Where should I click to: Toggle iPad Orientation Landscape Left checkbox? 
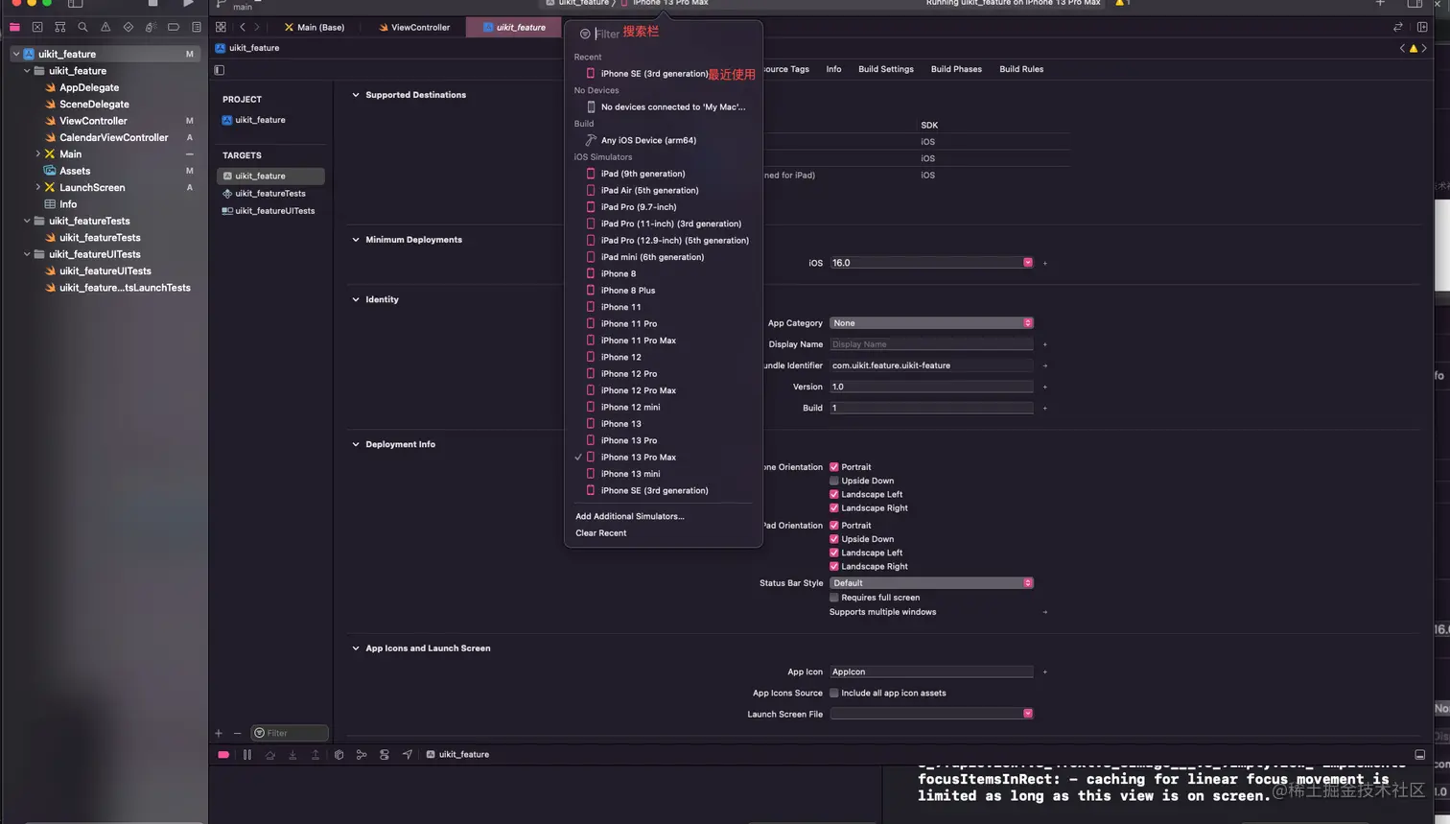click(834, 553)
